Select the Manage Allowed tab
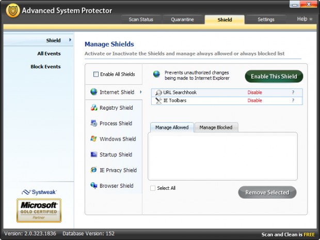 pos(172,127)
